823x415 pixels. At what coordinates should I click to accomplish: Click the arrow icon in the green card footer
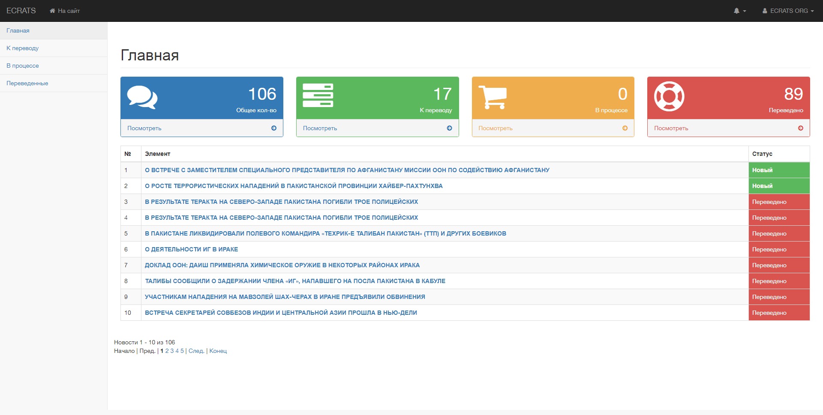449,128
